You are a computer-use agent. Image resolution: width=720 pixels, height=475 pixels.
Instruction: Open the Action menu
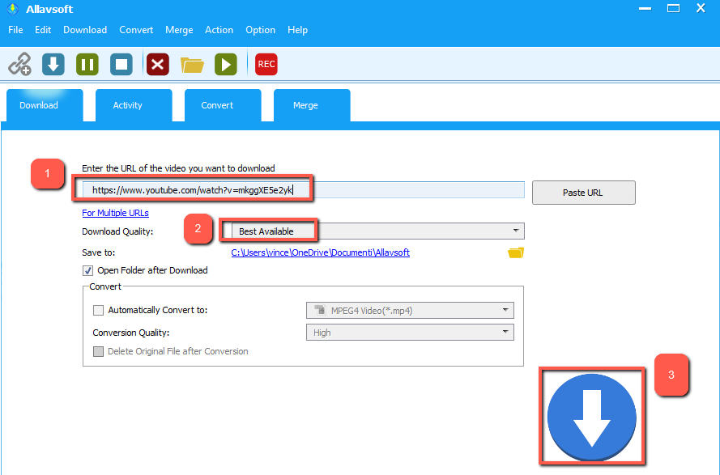point(219,30)
